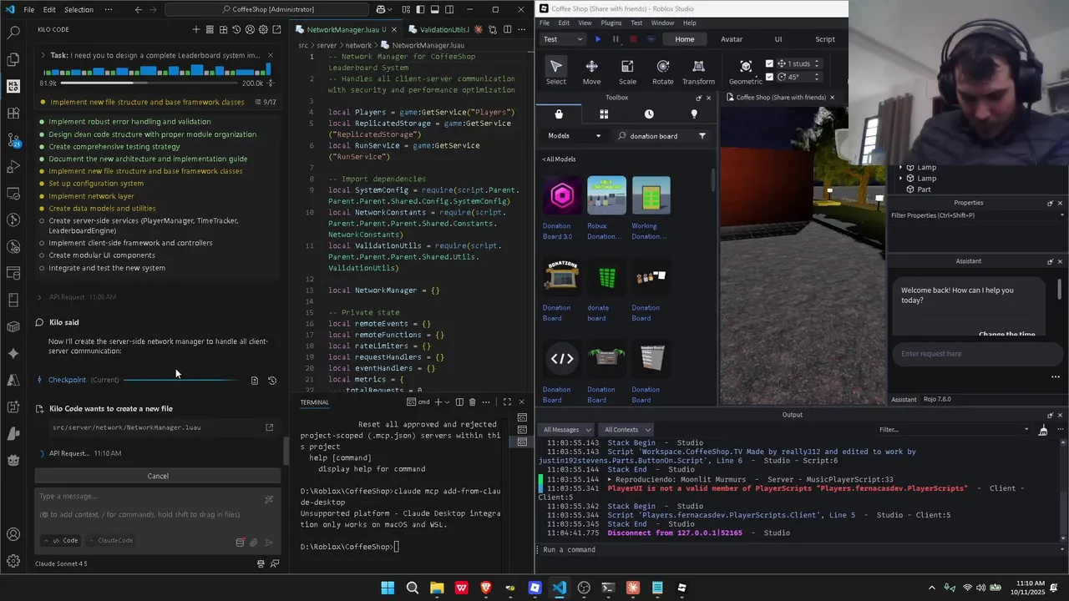Split the editor right icon
The height and width of the screenshot is (601, 1069).
pos(507,29)
